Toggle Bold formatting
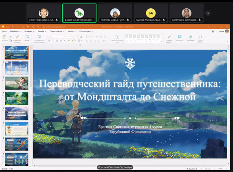Image resolution: width=233 pixels, height=172 pixels. click(x=49, y=41)
